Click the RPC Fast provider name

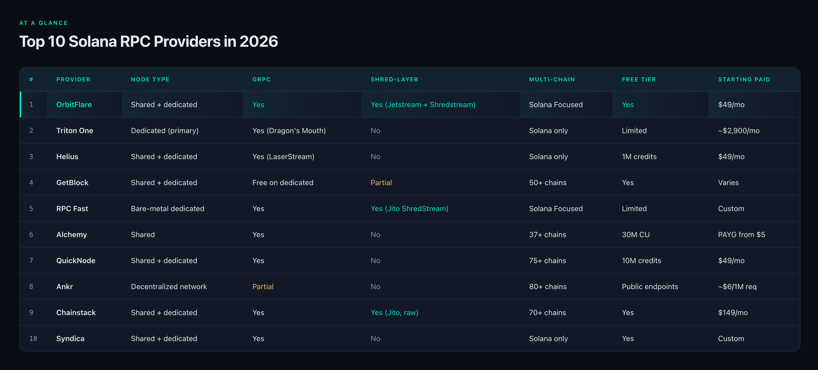pyautogui.click(x=72, y=209)
